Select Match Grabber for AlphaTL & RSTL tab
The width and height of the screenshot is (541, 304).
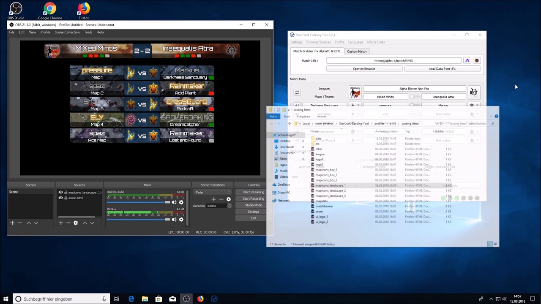(317, 51)
